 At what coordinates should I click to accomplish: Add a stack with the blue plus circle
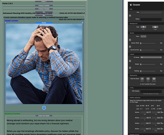click(x=44, y=108)
